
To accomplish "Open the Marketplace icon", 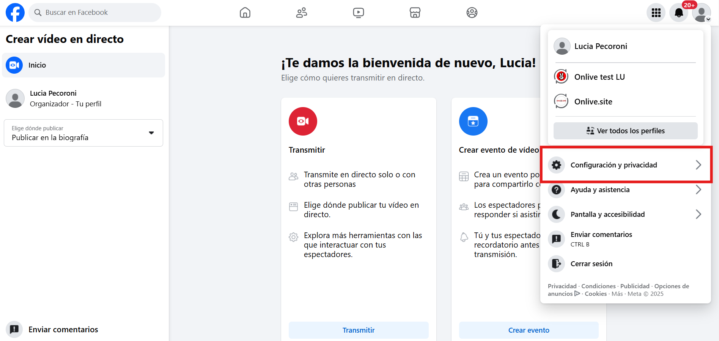I will click(415, 13).
